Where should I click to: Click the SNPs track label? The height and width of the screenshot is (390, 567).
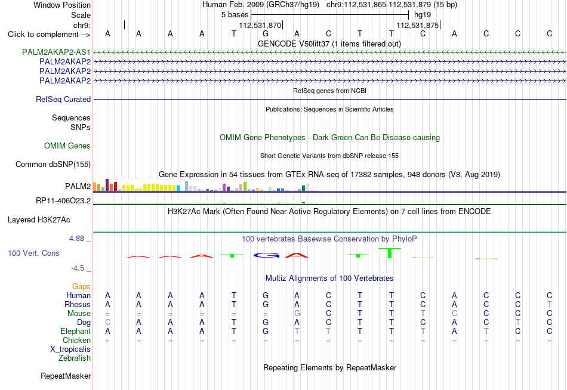coord(81,127)
